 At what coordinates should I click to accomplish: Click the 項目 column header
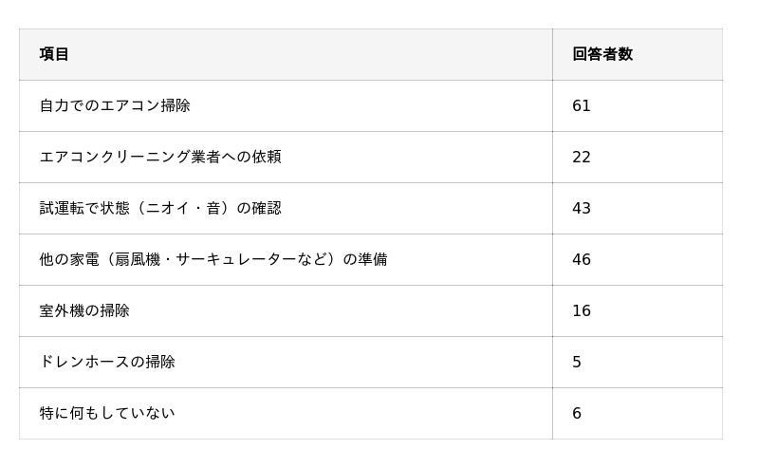(54, 54)
